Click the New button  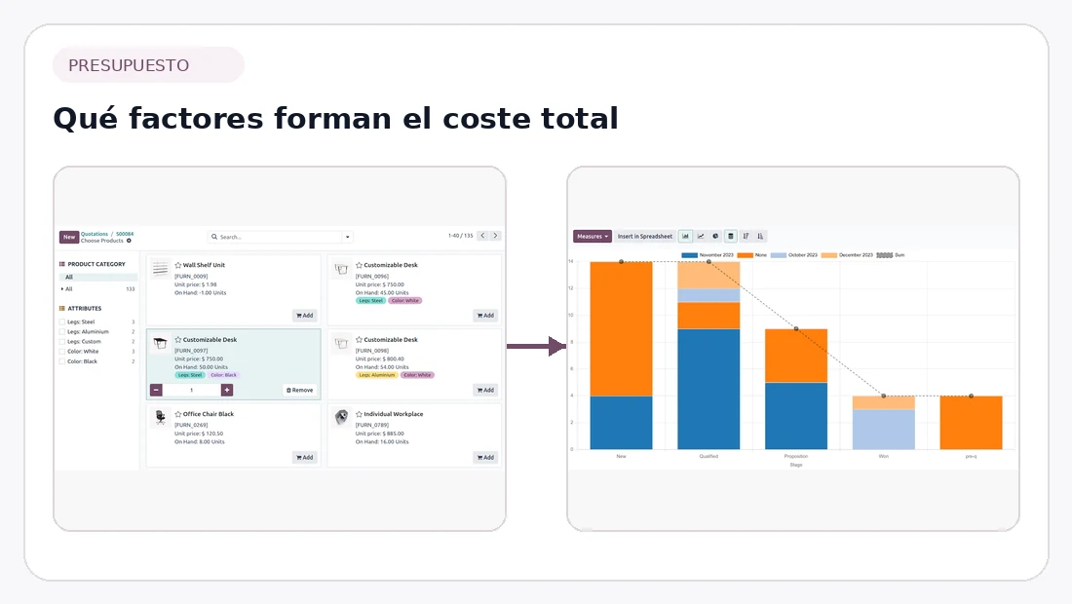pos(69,237)
